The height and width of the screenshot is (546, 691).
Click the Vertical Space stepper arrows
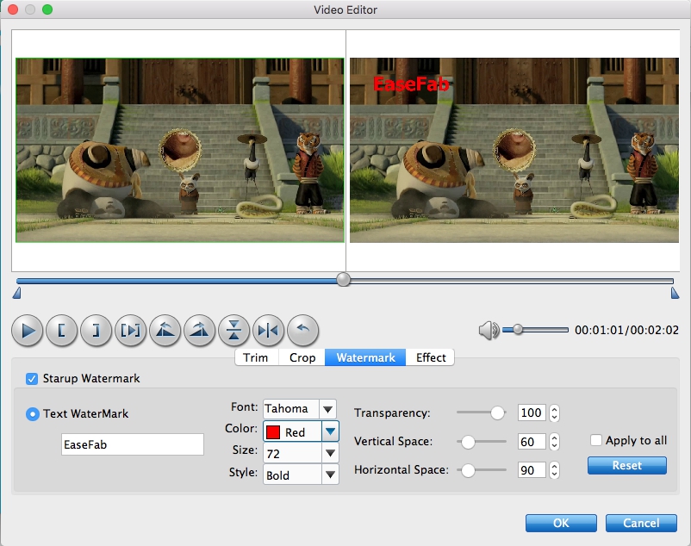(x=554, y=442)
